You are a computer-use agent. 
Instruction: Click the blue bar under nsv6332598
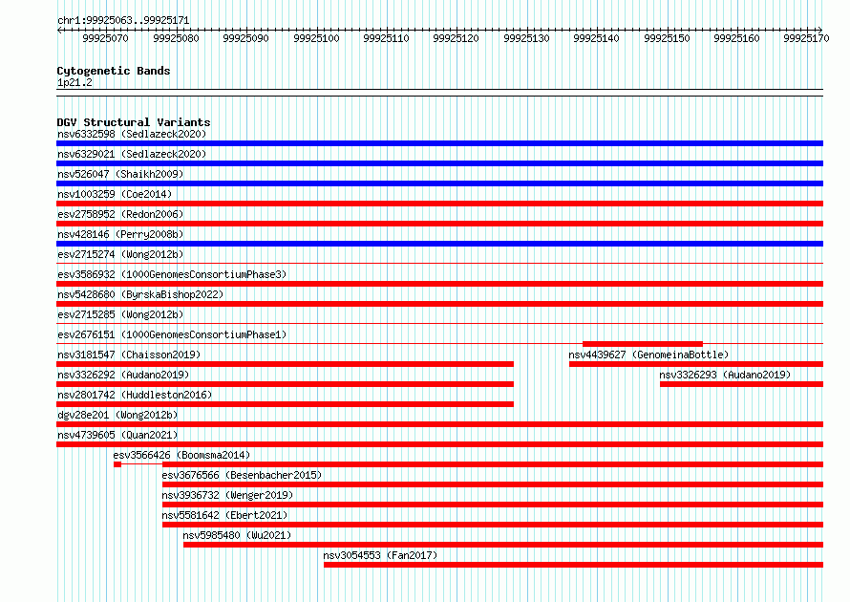[x=439, y=143]
